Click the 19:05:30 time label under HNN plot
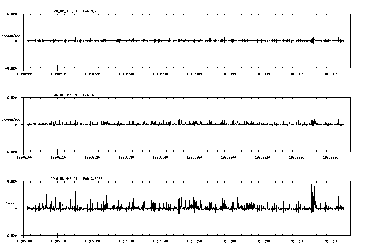The width and height of the screenshot is (370, 251). [x=126, y=157]
